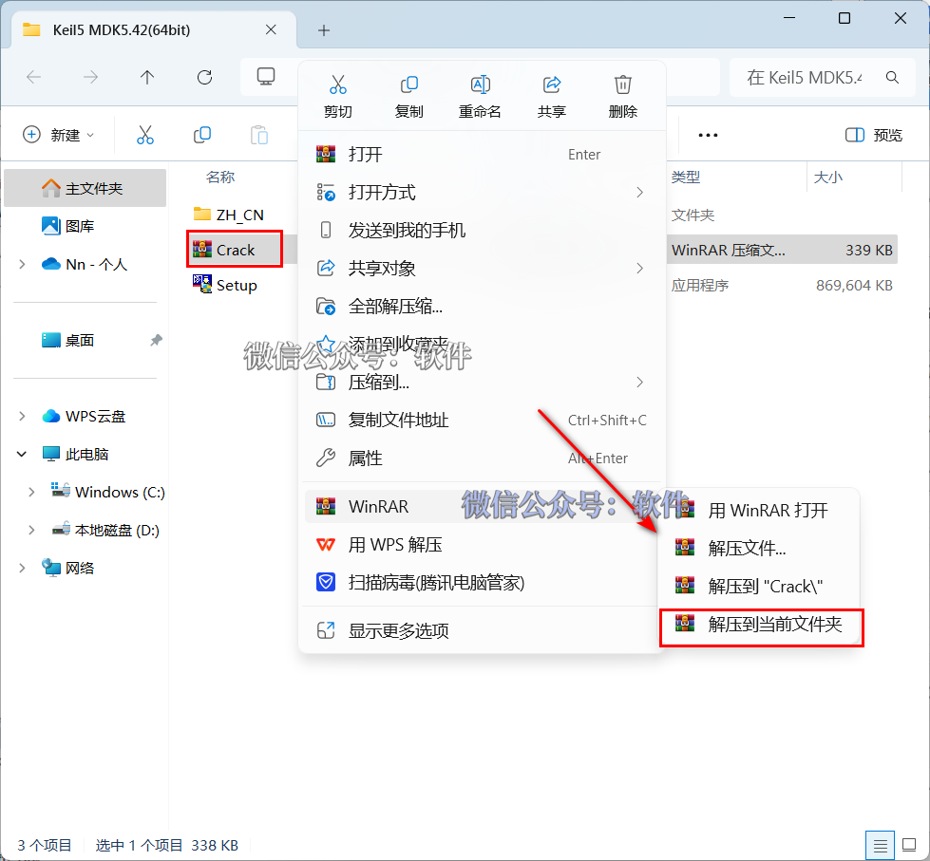Choose Open (打开) from context menu
930x861 pixels.
click(x=482, y=155)
